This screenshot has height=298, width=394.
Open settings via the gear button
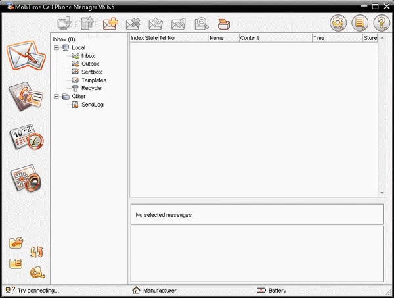338,23
